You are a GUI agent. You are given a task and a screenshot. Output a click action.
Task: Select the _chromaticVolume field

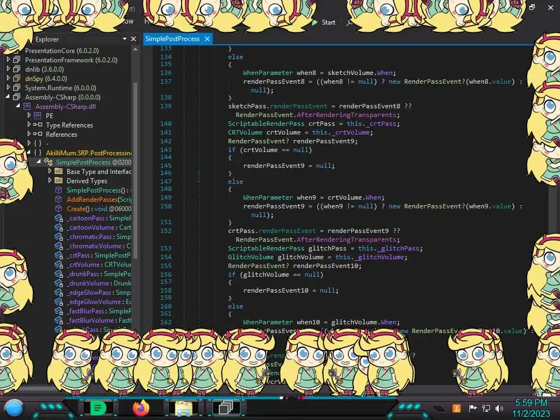pos(98,246)
